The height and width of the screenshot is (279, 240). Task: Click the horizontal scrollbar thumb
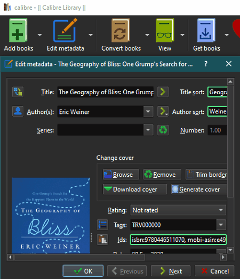coord(79,257)
